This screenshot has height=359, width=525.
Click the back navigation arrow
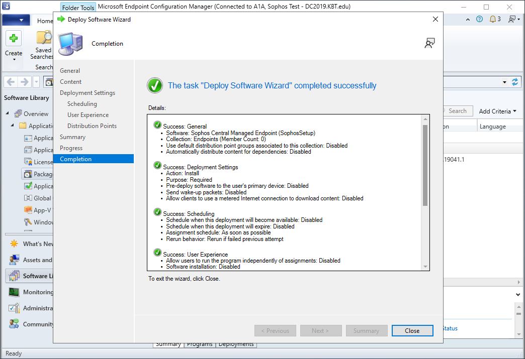pyautogui.click(x=11, y=81)
